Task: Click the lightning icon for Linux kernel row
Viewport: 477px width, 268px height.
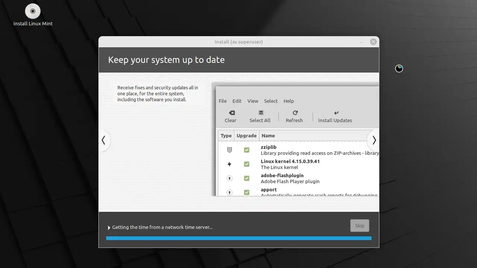Action: click(x=230, y=164)
